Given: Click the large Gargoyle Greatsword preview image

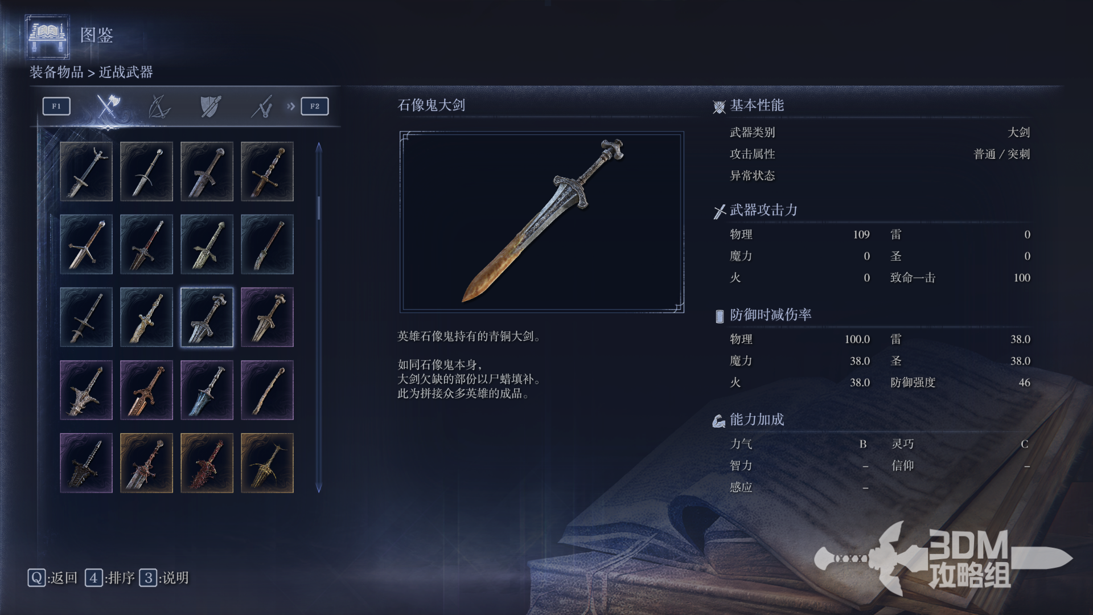Looking at the screenshot, I should [x=542, y=222].
